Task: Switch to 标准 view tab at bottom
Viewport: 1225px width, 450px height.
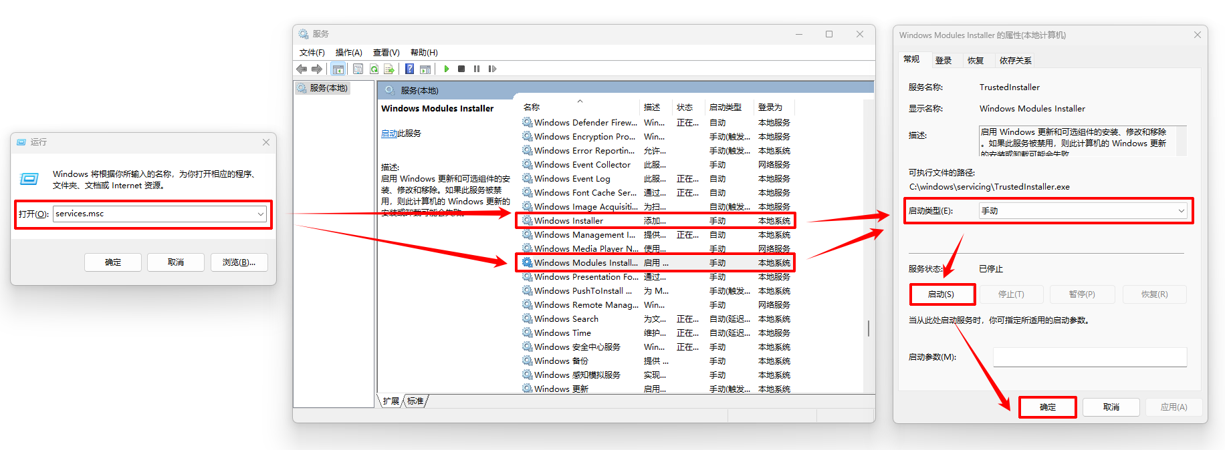Action: point(415,401)
